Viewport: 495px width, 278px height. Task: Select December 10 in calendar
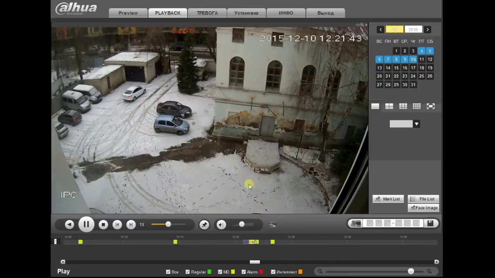(x=413, y=59)
